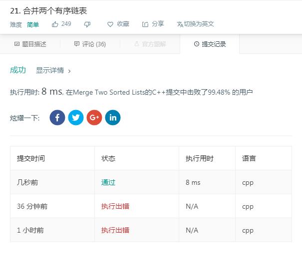Open the 评论 (36) tab

pyautogui.click(x=90, y=44)
